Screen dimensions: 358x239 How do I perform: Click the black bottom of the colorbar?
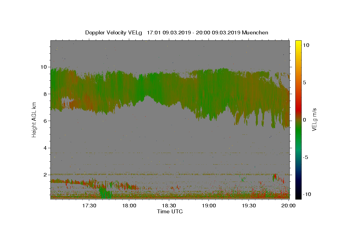click(x=298, y=196)
